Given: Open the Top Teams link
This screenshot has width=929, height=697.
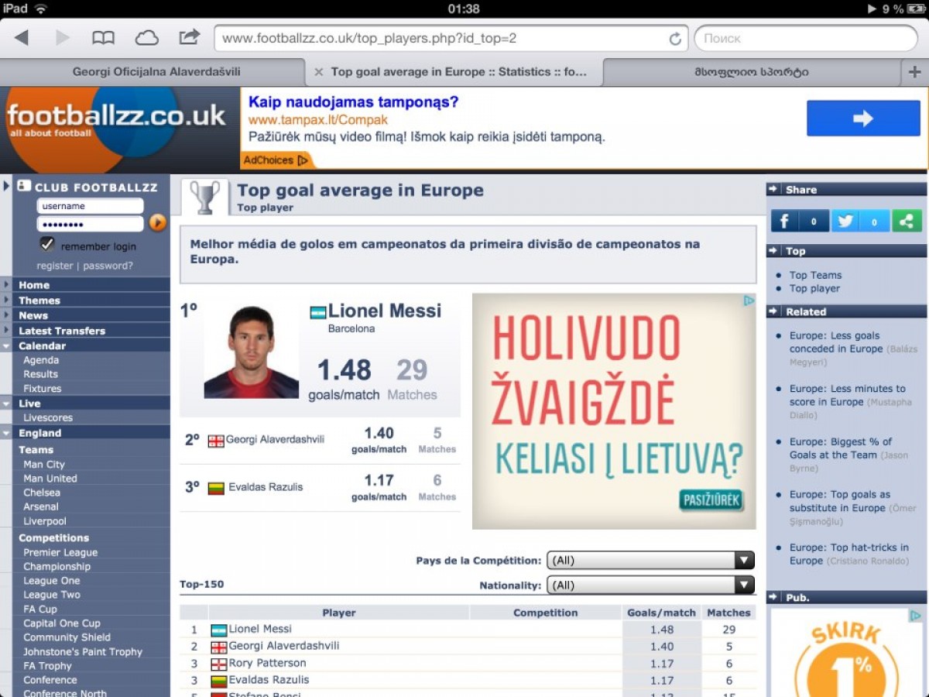Looking at the screenshot, I should click(x=815, y=275).
